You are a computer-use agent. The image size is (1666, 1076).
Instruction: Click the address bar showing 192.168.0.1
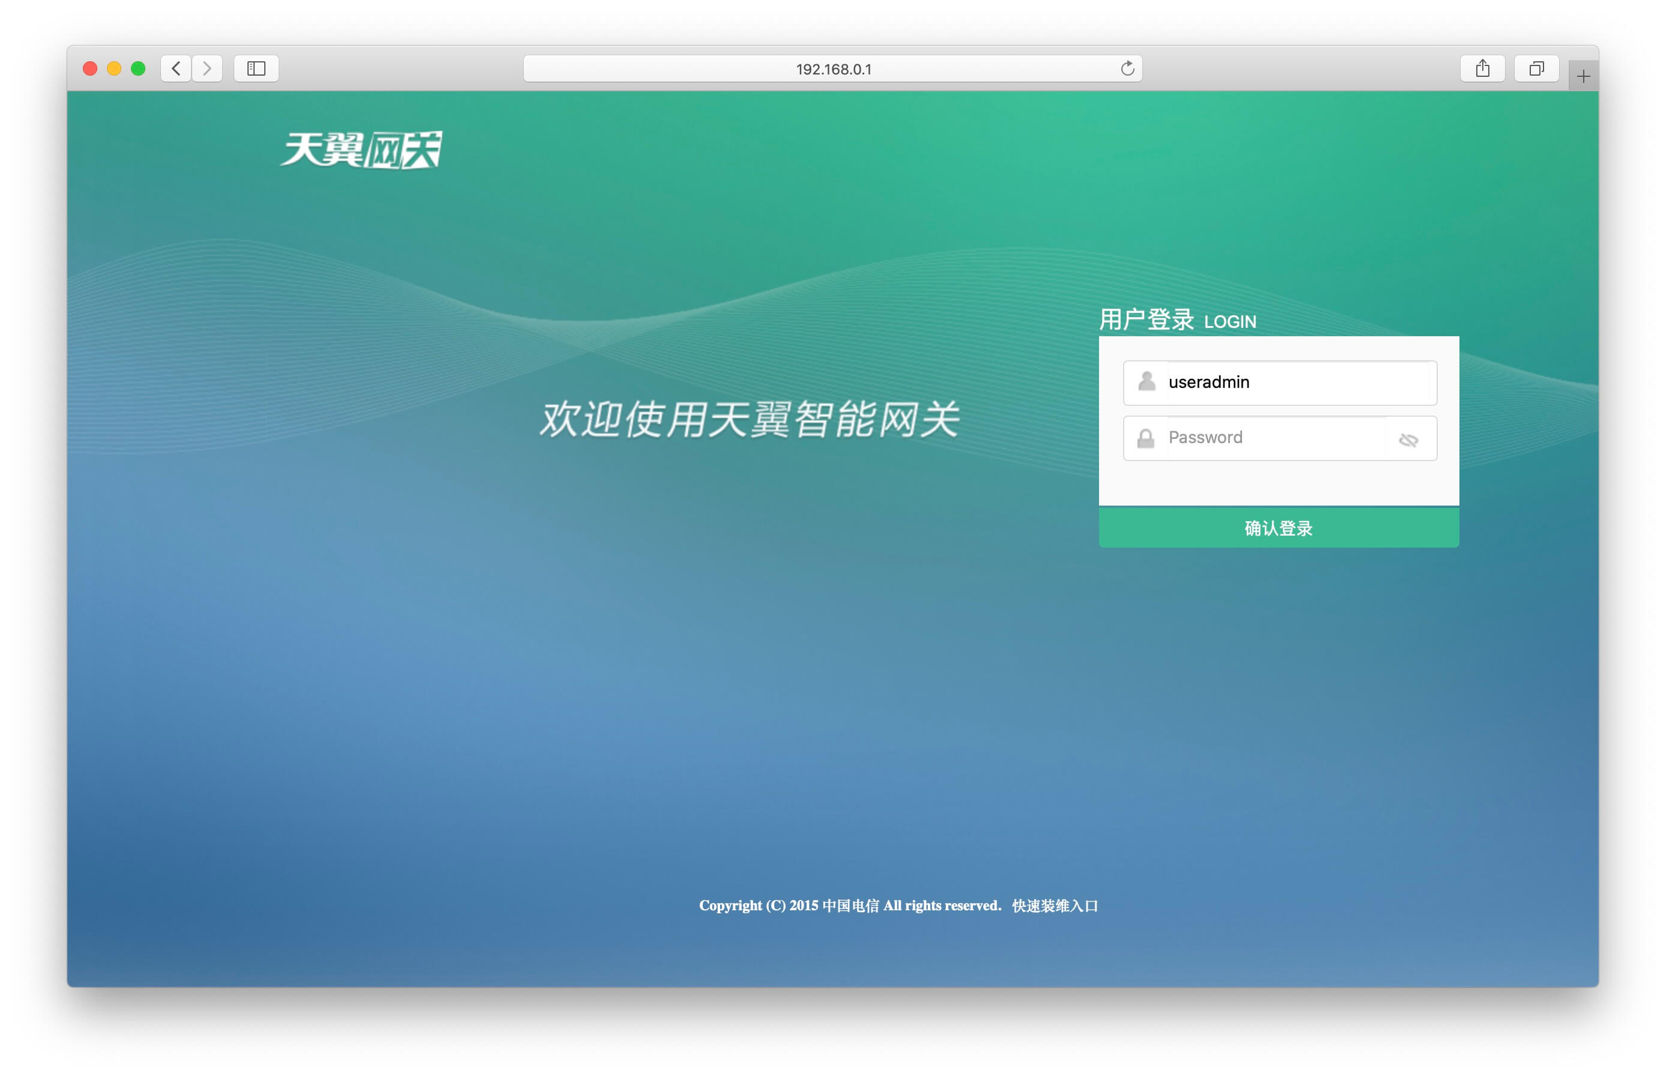(832, 68)
